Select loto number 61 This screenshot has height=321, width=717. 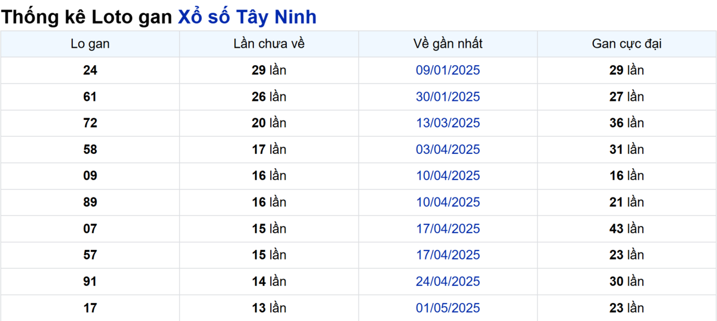pos(90,97)
